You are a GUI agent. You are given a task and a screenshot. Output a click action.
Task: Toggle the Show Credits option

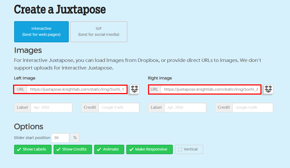pos(73,149)
